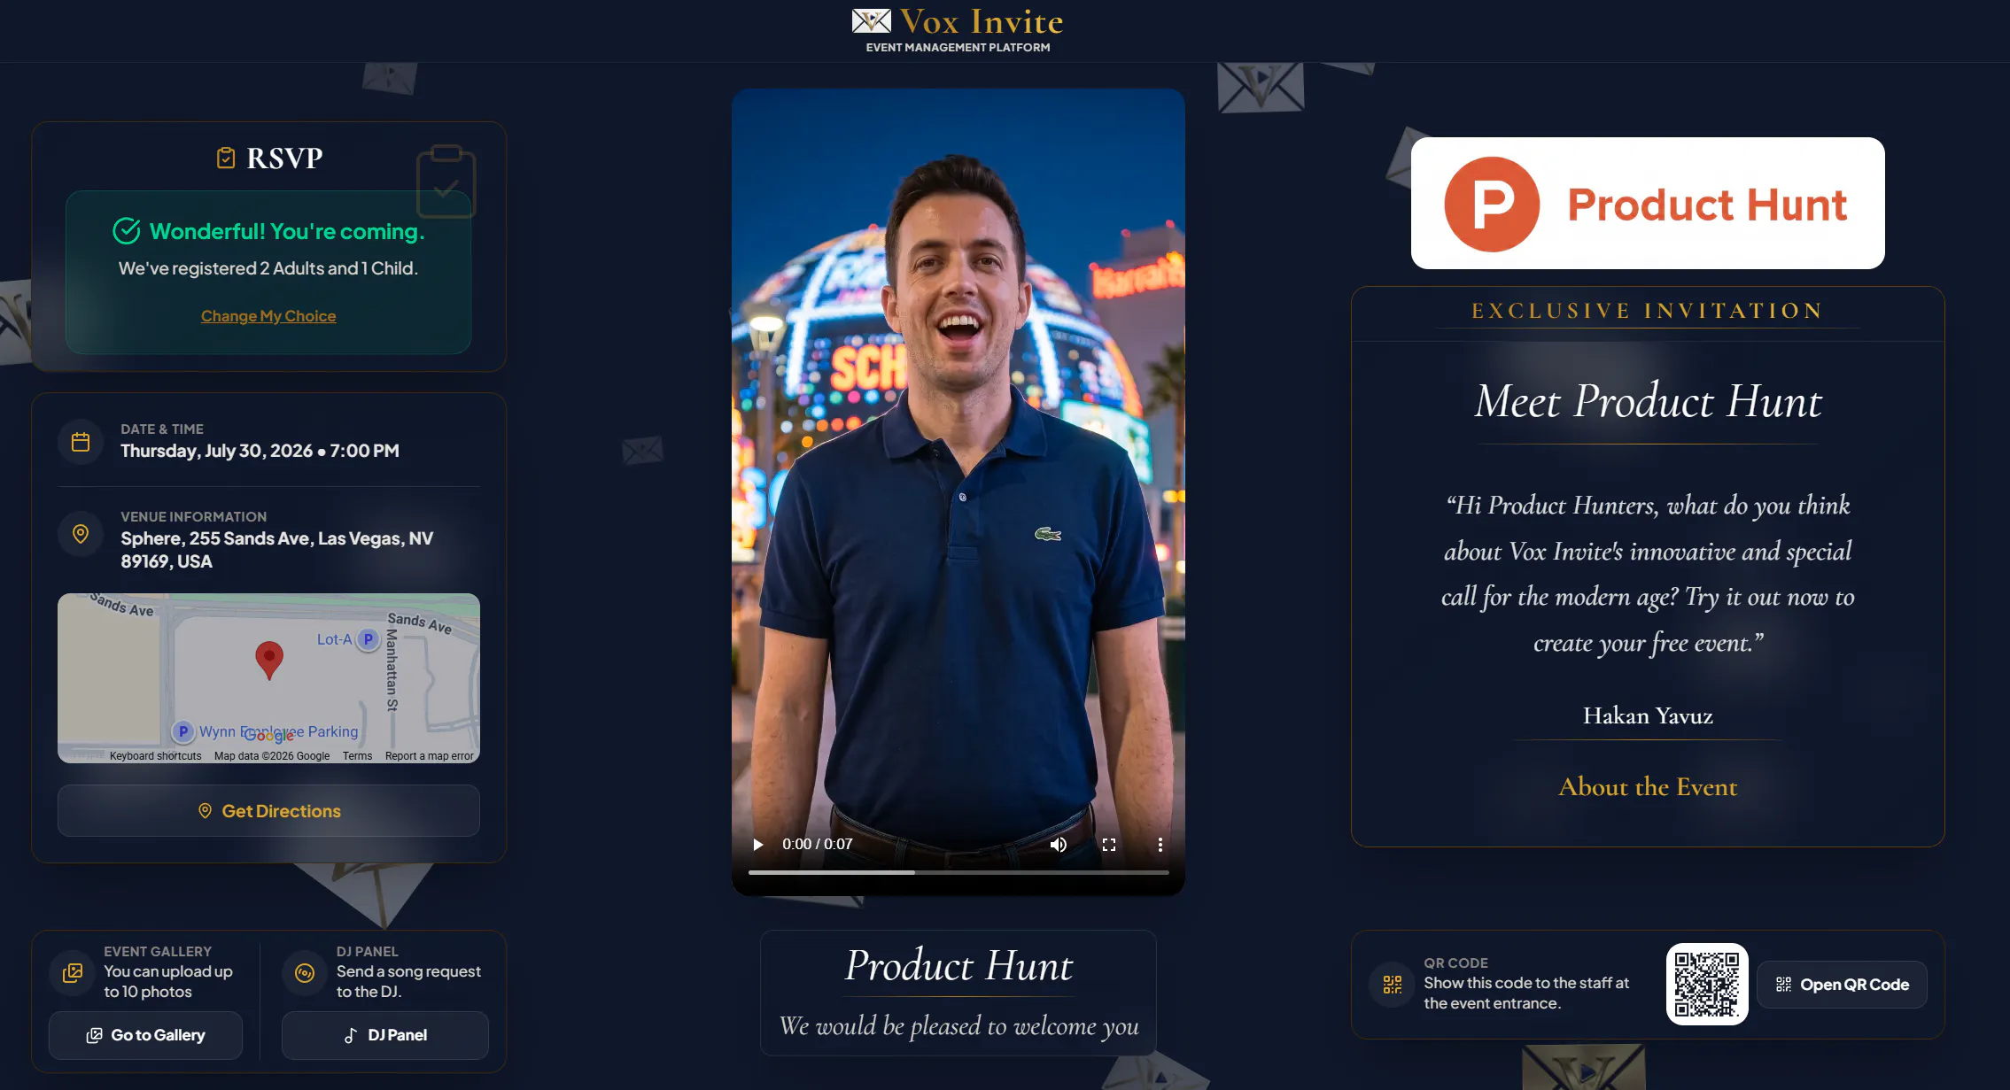Click the text Send a song request to the DJ
The image size is (2010, 1090).
tap(408, 982)
